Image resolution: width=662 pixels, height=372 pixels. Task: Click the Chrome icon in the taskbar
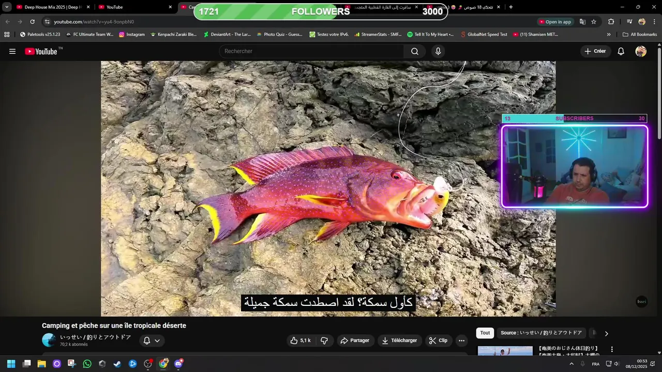(x=163, y=364)
